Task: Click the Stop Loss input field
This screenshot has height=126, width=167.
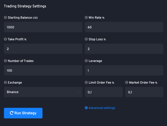Action: point(124,49)
